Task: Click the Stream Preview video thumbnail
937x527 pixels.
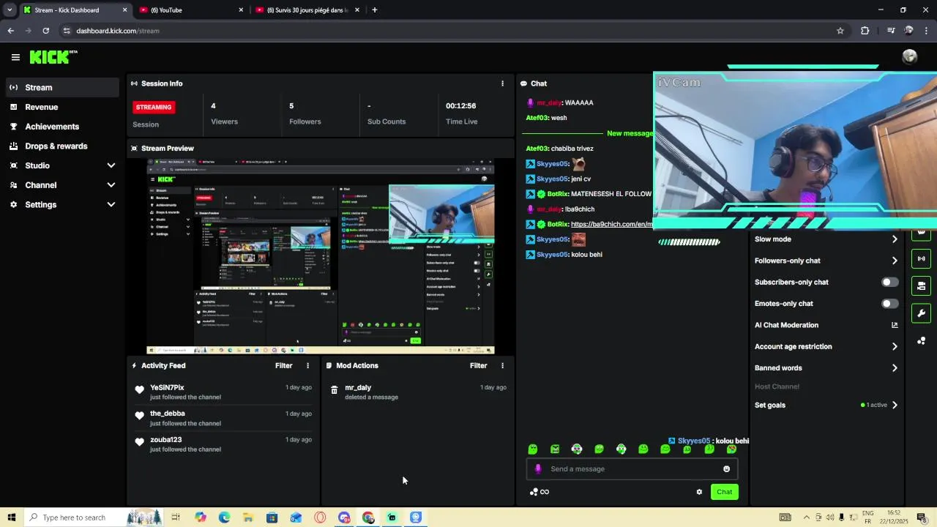Action: pos(321,257)
